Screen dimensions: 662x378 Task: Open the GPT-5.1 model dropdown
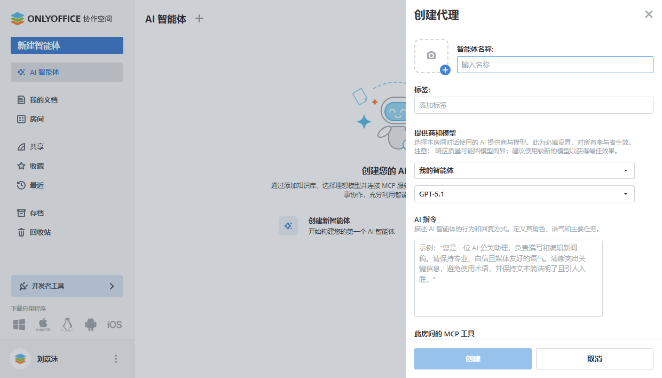pyautogui.click(x=524, y=194)
